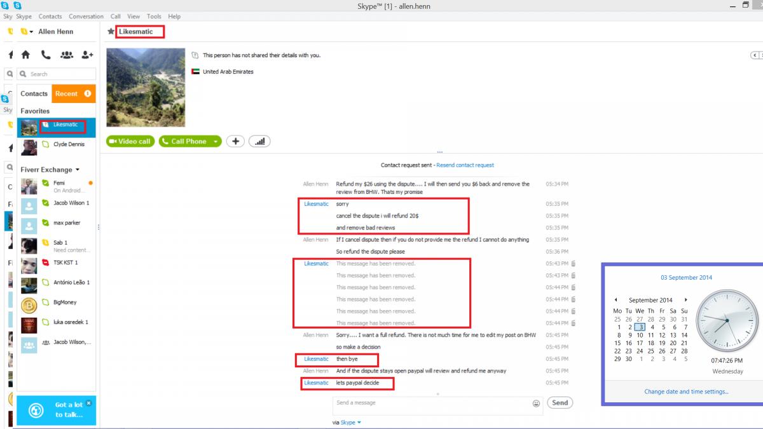763x429 pixels.
Task: Open the View menu
Action: [134, 17]
